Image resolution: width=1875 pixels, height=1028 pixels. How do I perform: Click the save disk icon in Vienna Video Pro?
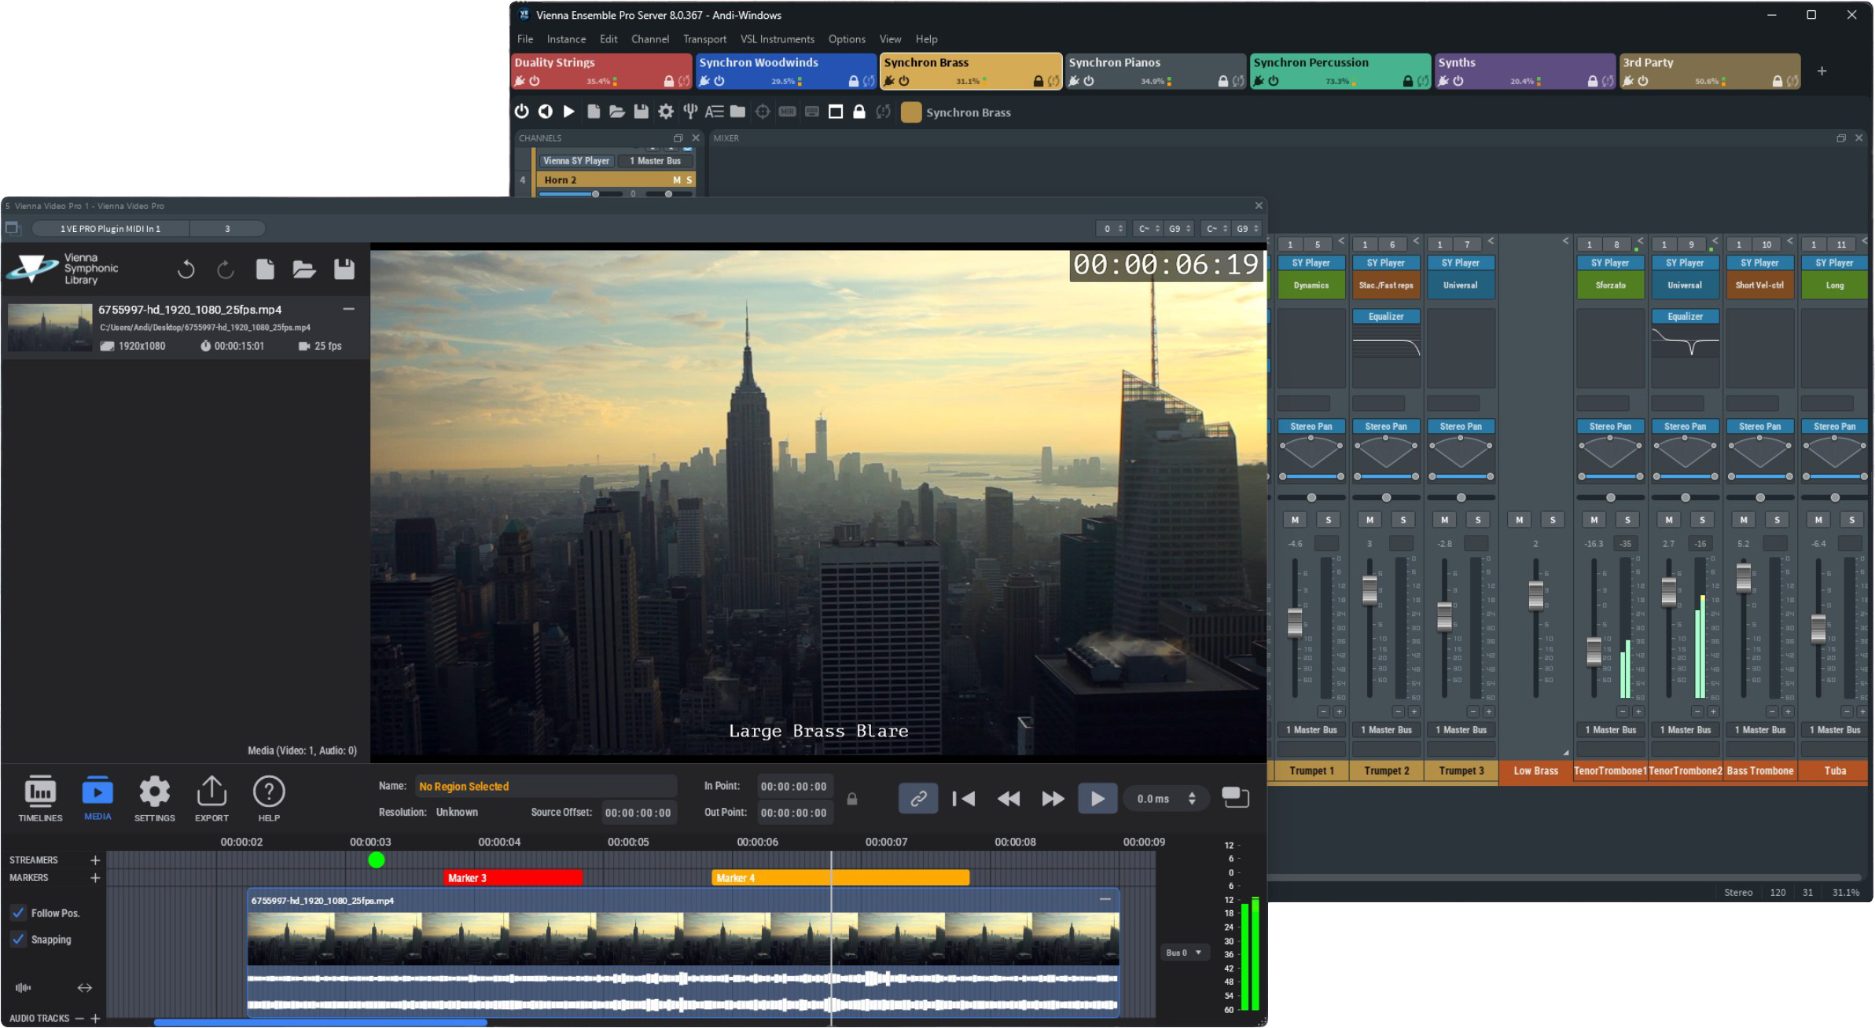(344, 269)
